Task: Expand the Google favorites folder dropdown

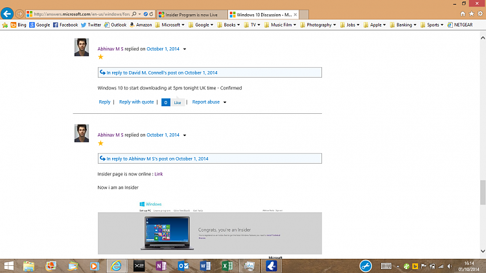Action: pos(201,25)
